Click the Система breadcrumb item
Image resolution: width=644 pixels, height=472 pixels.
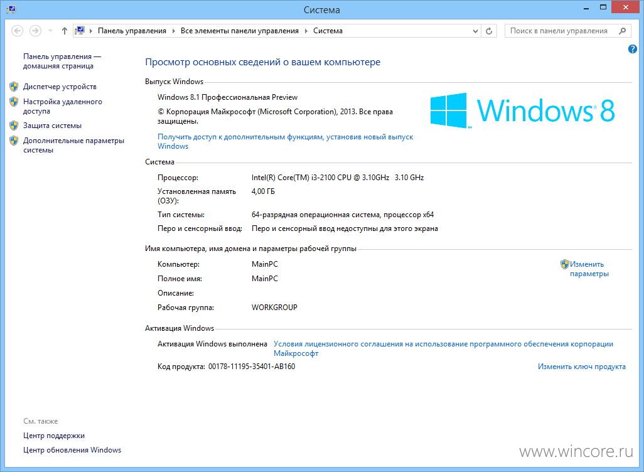328,31
